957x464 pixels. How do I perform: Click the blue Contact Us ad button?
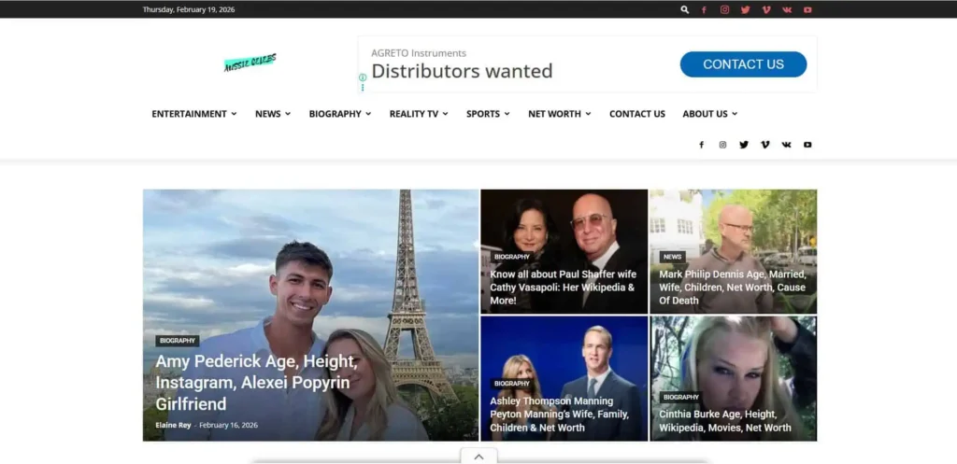[x=743, y=64]
